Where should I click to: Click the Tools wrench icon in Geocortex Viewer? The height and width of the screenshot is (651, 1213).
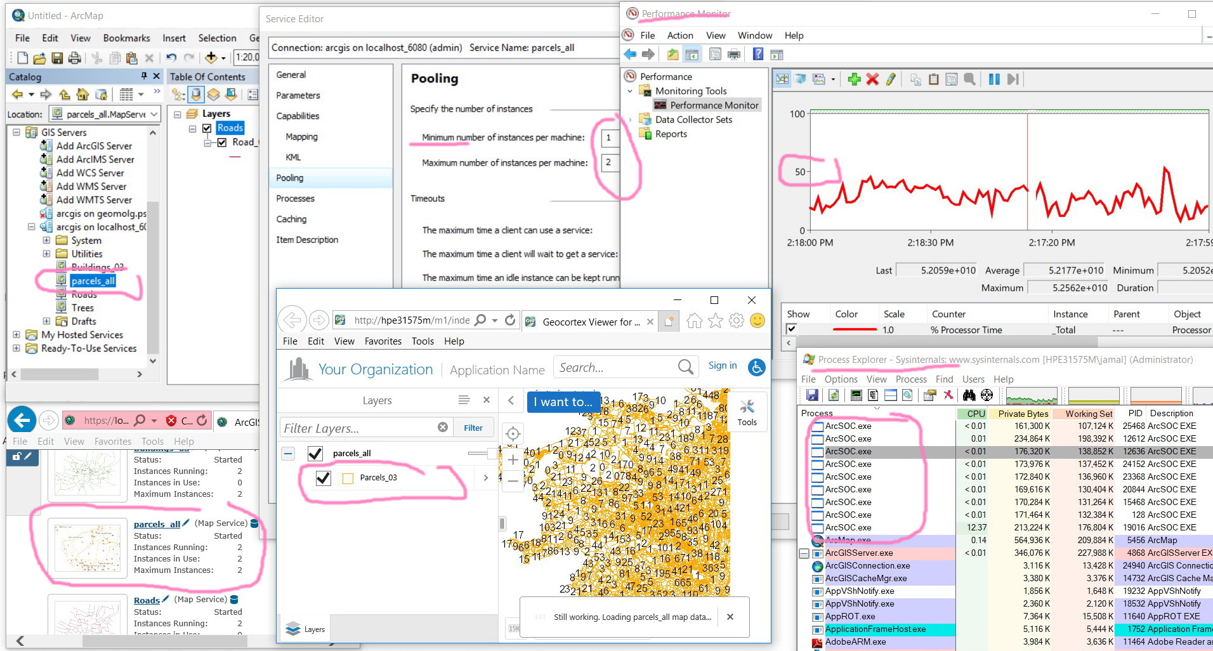747,412
